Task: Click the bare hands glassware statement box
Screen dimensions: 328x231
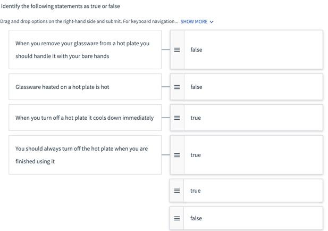Action: 85,49
